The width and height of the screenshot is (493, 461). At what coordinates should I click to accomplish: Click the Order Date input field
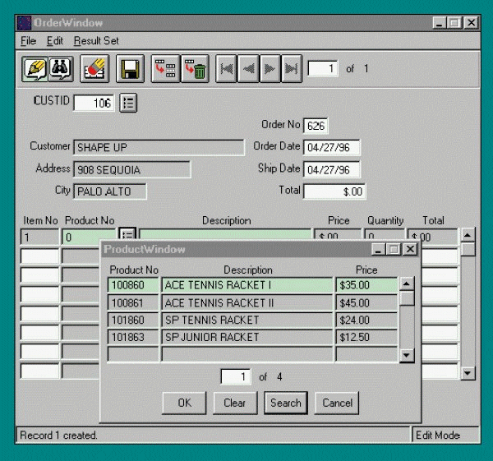331,149
